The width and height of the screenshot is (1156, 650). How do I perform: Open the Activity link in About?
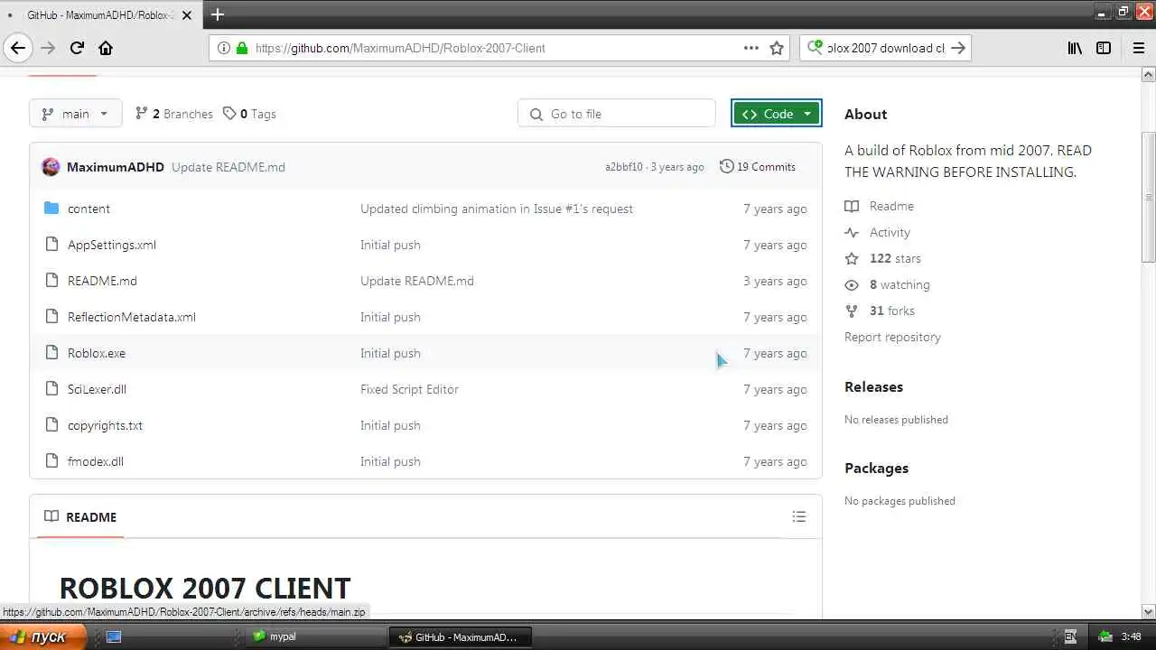click(890, 232)
